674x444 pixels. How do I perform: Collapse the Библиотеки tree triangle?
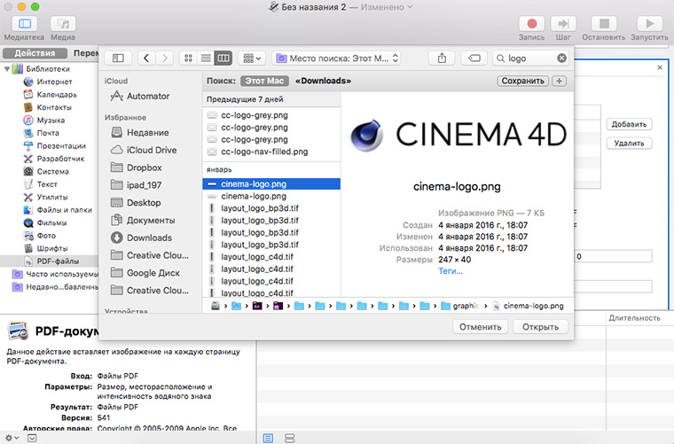click(6, 69)
